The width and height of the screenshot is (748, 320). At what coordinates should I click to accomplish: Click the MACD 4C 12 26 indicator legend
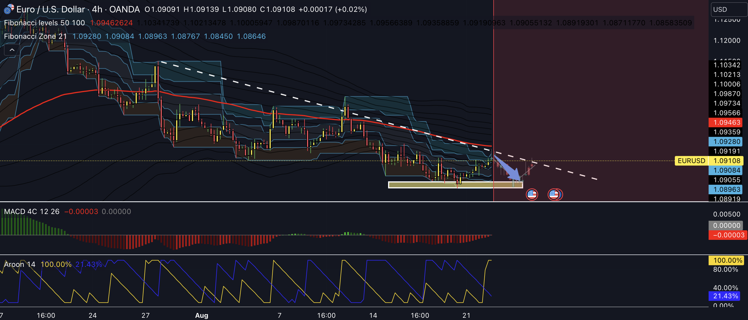pyautogui.click(x=32, y=211)
